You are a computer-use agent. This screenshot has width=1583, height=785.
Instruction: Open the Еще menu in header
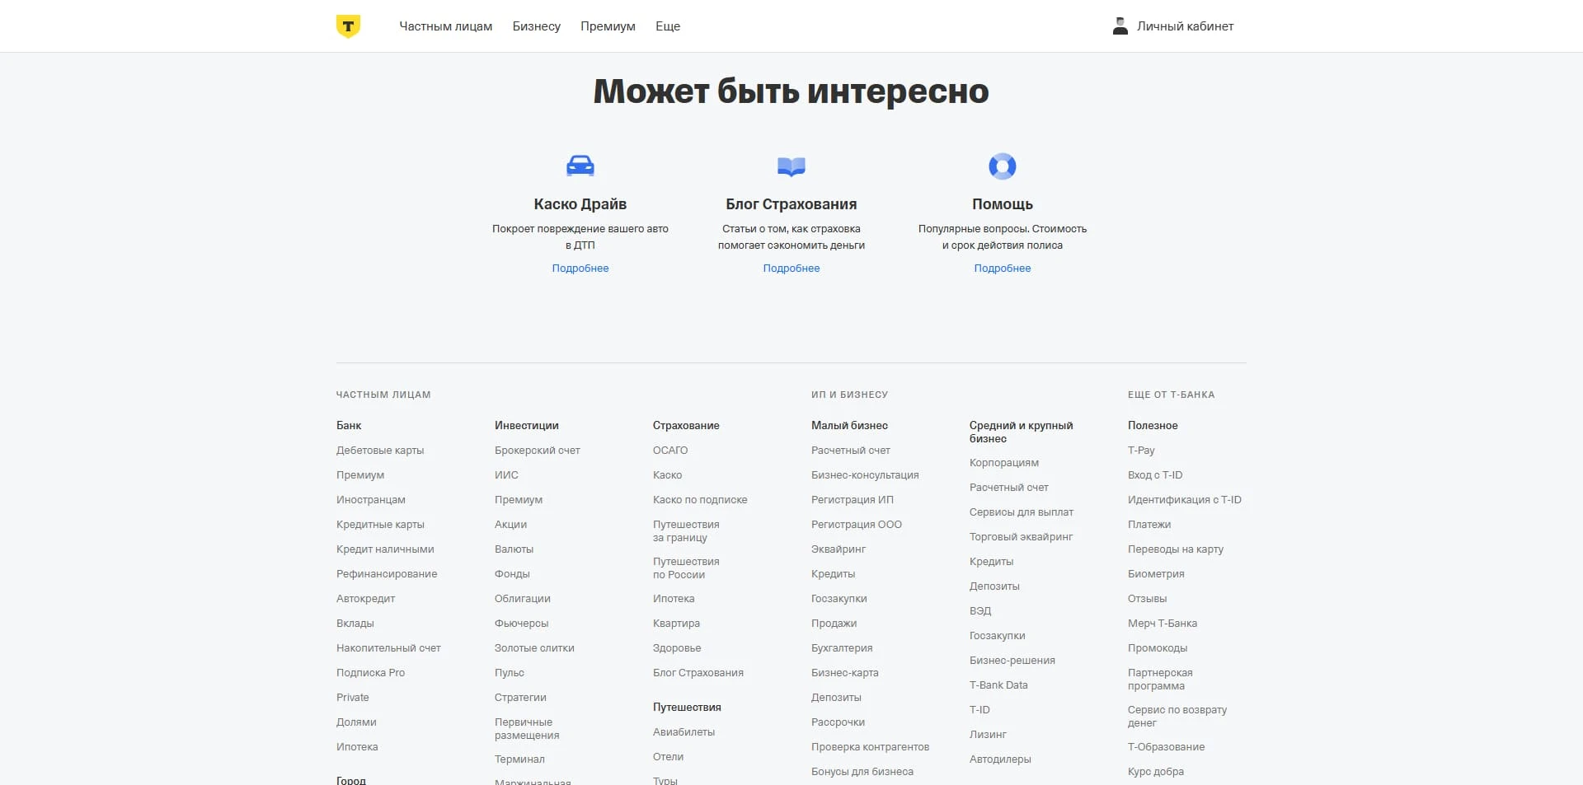coord(668,26)
